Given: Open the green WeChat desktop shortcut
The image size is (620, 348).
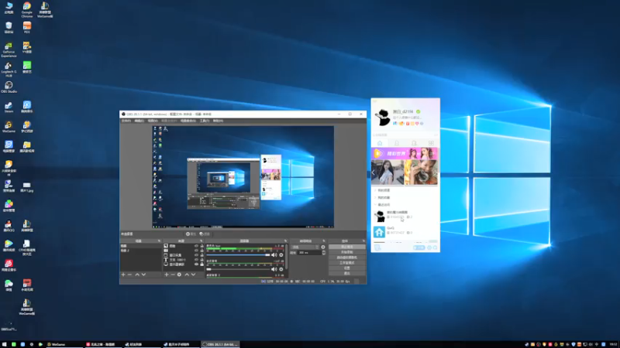Looking at the screenshot, I should [9, 285].
